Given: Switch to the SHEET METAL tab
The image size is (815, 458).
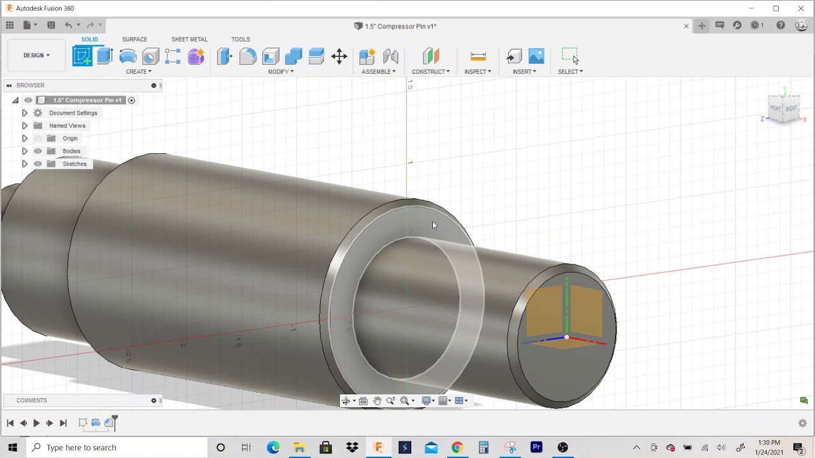Looking at the screenshot, I should click(x=189, y=39).
